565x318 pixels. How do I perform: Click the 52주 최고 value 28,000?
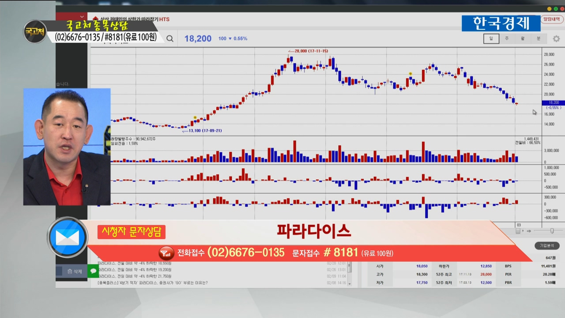486,274
